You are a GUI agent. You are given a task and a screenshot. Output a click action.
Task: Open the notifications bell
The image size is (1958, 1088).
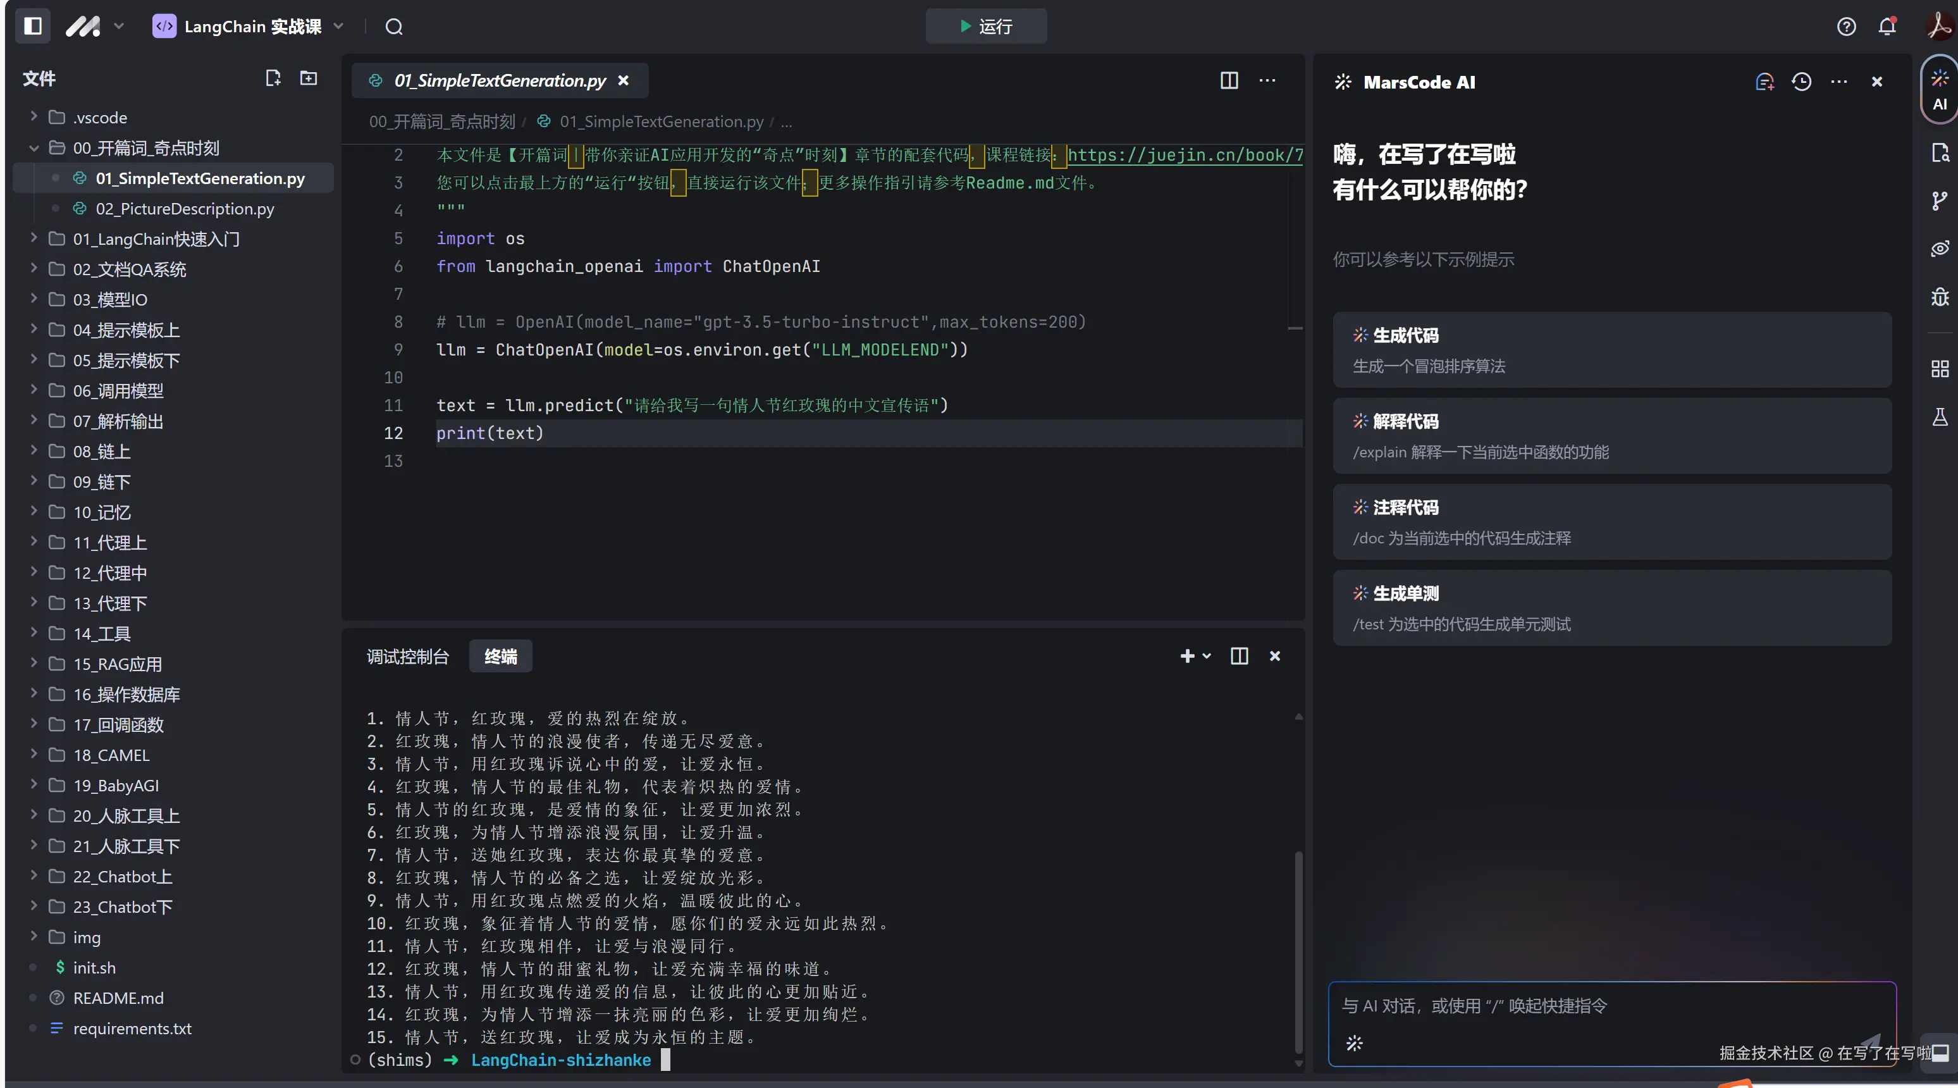(x=1887, y=27)
